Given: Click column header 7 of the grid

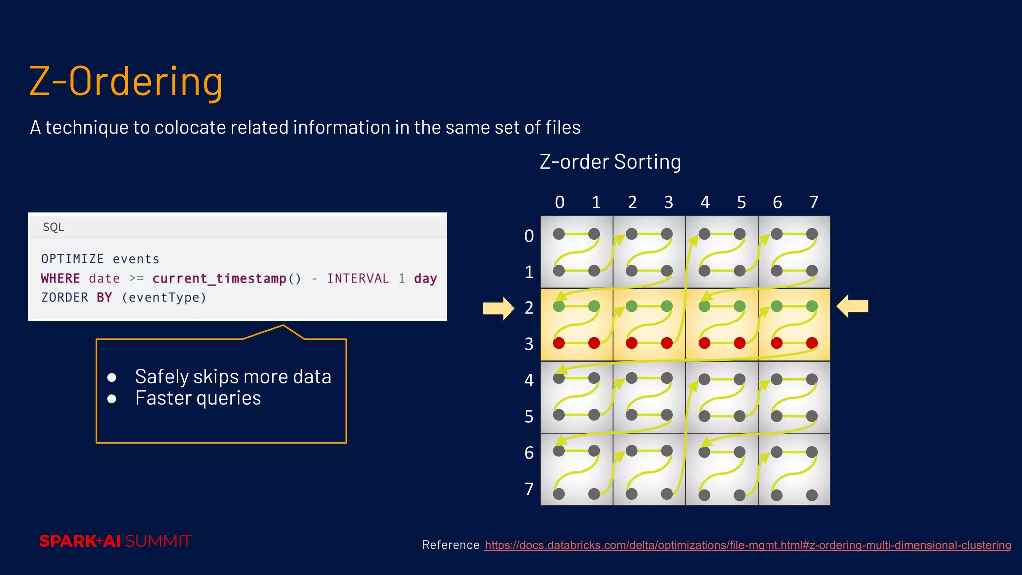Looking at the screenshot, I should (x=813, y=202).
